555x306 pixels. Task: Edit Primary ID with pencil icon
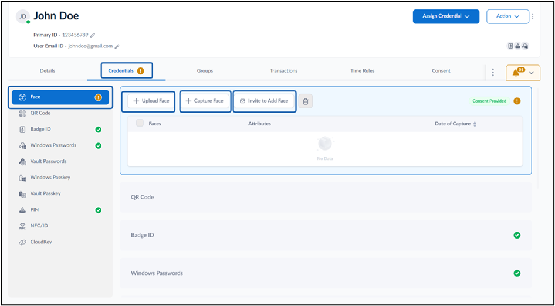pyautogui.click(x=93, y=35)
